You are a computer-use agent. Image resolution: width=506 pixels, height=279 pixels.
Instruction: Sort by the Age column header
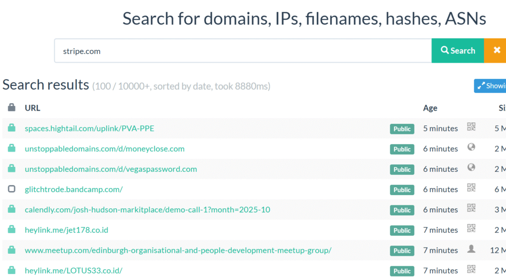[430, 108]
